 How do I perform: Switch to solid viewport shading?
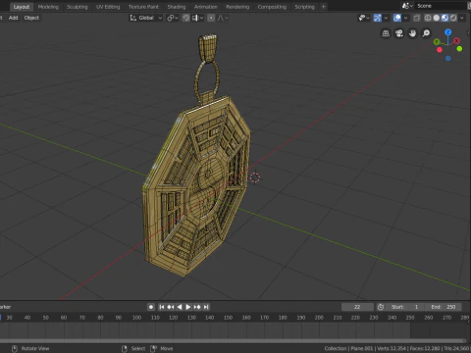pyautogui.click(x=437, y=18)
